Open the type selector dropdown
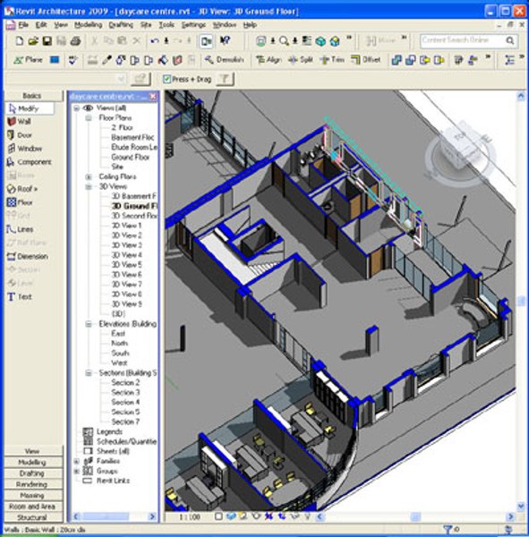The width and height of the screenshot is (529, 537). click(121, 80)
